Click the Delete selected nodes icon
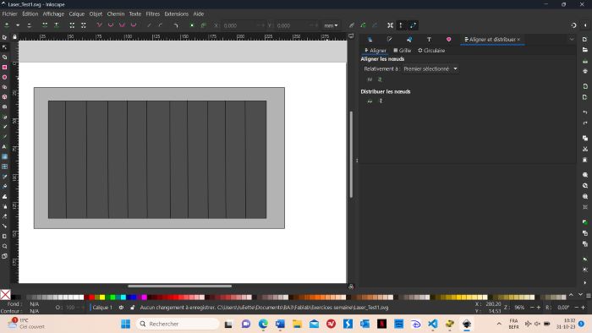This screenshot has height=333, width=592. pos(29,25)
